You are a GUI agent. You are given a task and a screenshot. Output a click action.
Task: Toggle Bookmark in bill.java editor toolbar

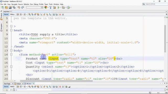coord(50,87)
